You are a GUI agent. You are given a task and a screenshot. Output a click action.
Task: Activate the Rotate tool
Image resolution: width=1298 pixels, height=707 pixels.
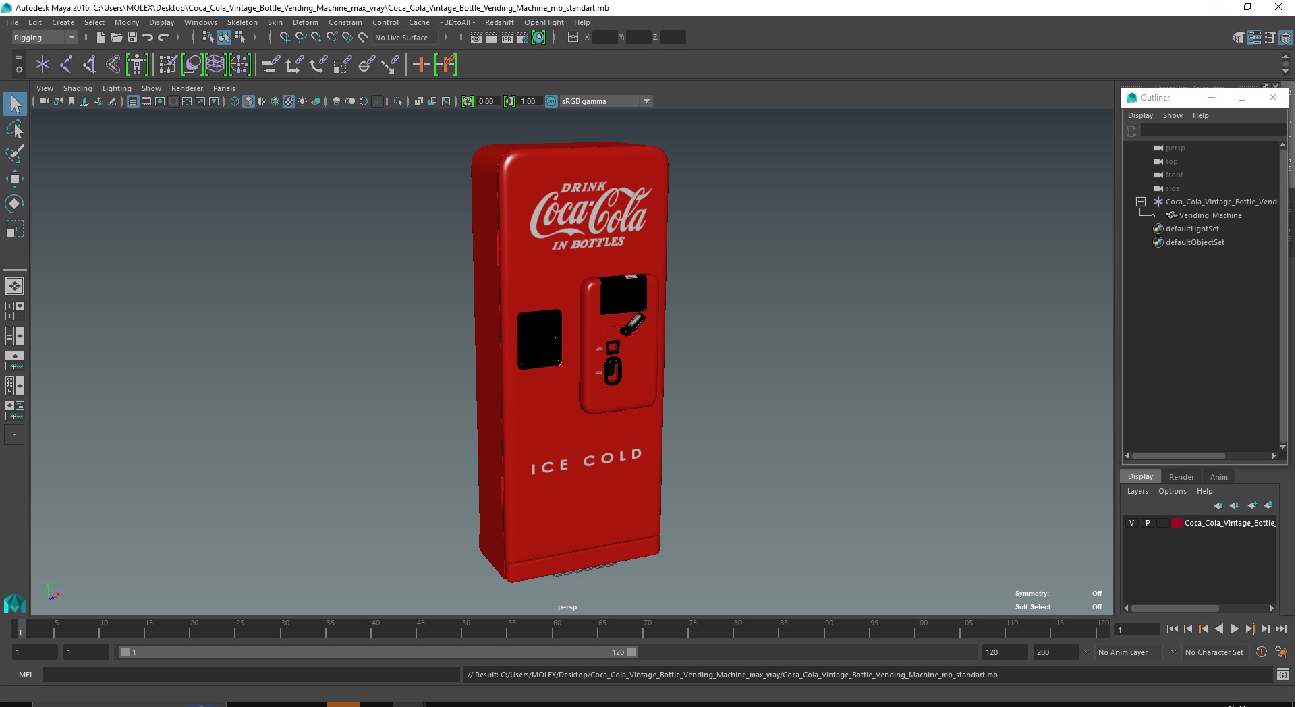point(15,204)
